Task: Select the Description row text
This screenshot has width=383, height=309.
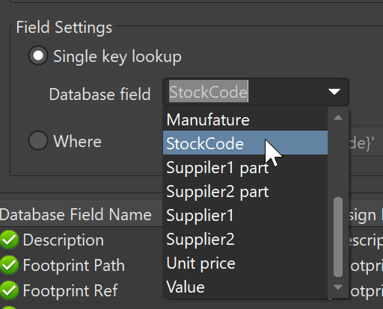Action: [64, 240]
